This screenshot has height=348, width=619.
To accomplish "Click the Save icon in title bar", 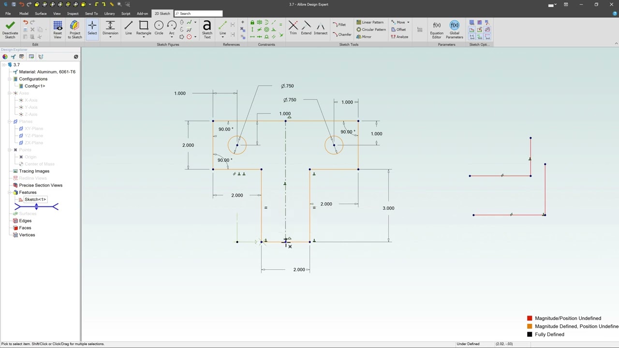I will (14, 4).
